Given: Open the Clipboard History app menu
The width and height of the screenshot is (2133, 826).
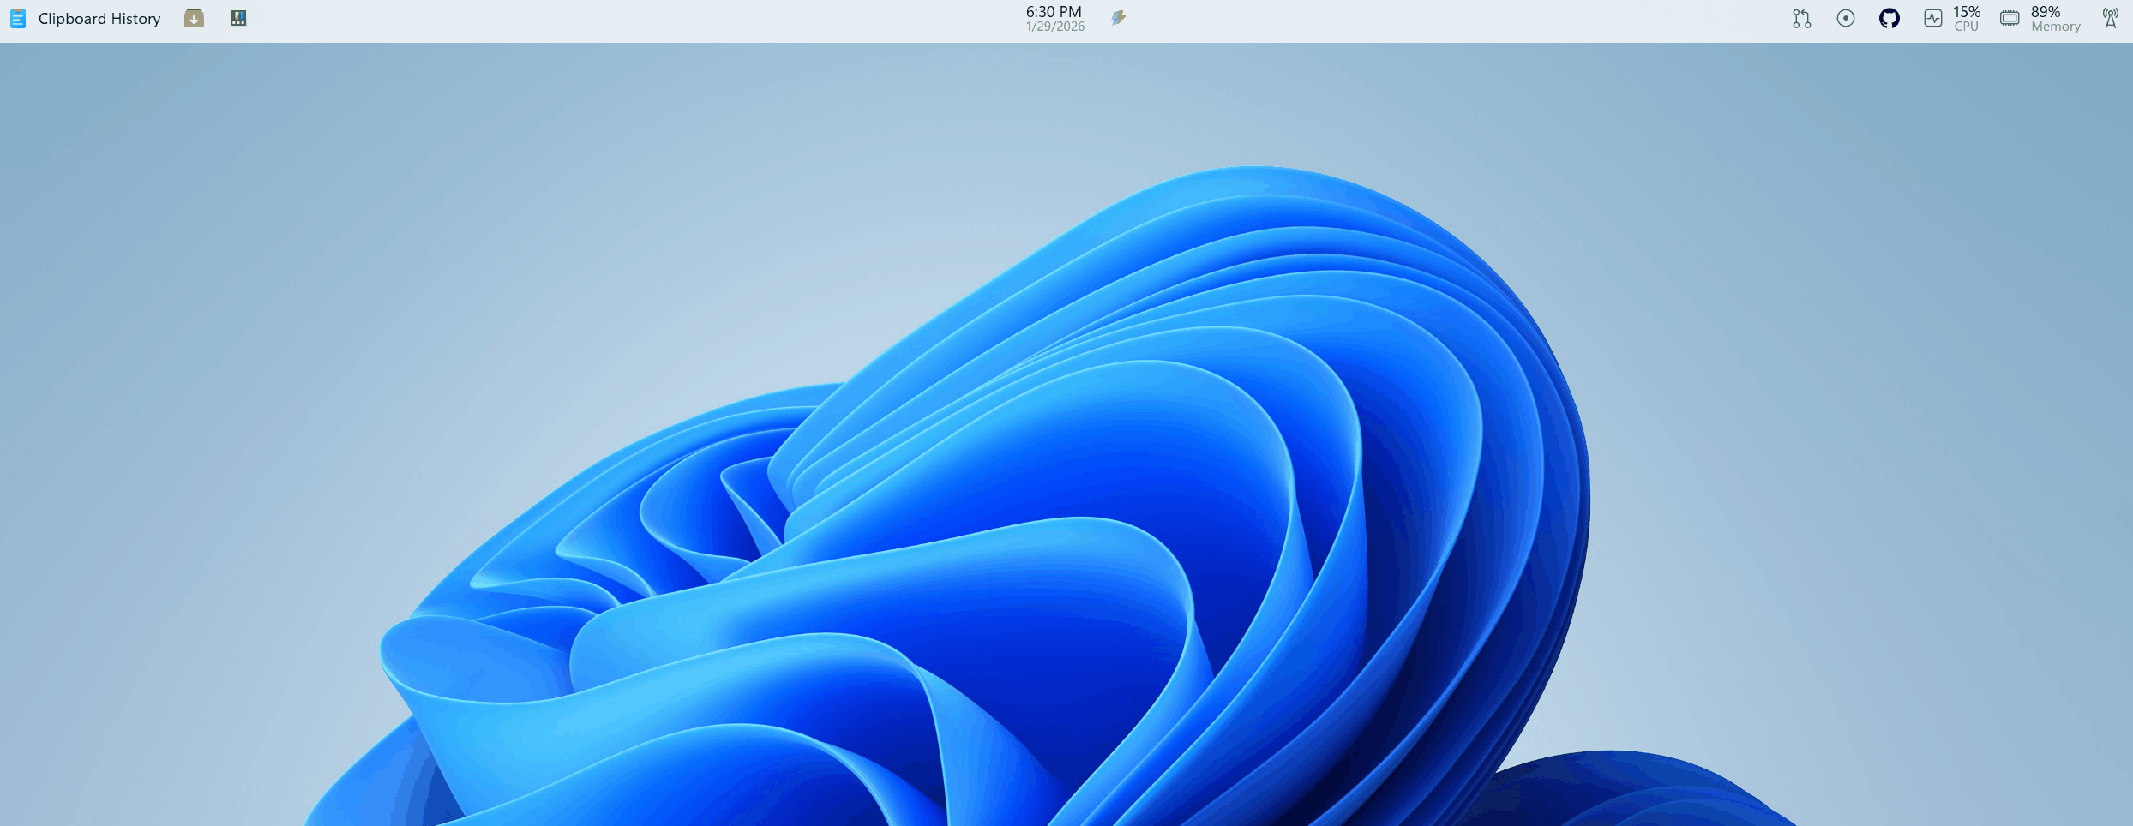Looking at the screenshot, I should [x=100, y=17].
